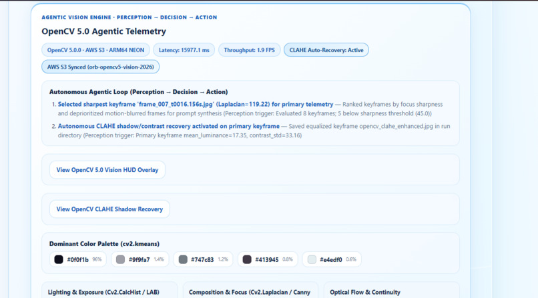Open View OpenCV 5.0 Vision HUD Overlay
Viewport: 538px width, 298px height.
[x=107, y=170]
